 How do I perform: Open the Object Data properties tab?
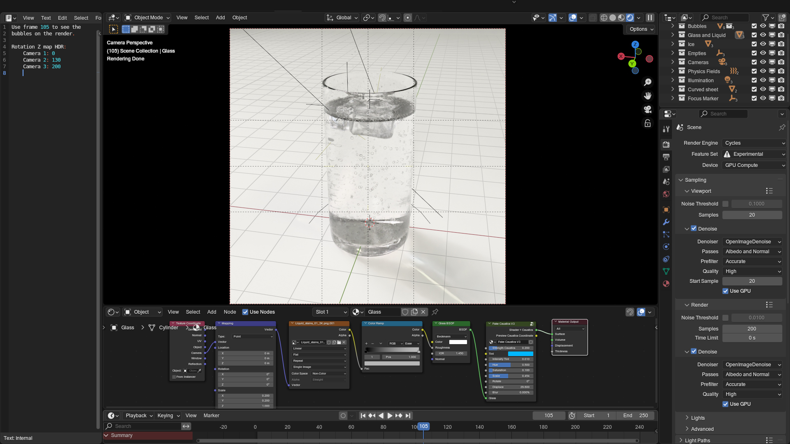pos(666,271)
